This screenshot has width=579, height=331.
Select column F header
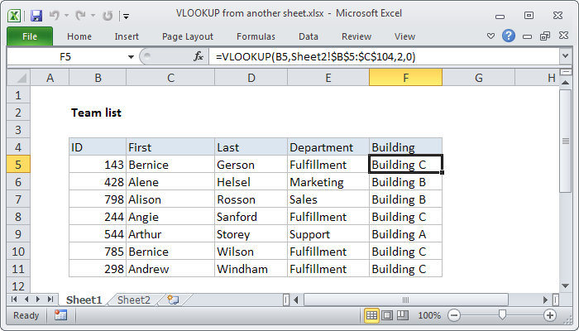coord(405,78)
